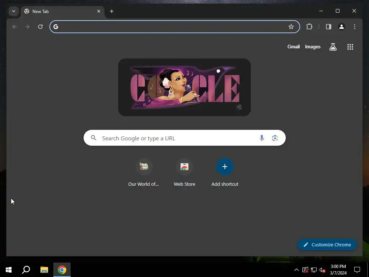The width and height of the screenshot is (369, 277).
Task: Open the Gmail link
Action: [x=293, y=47]
